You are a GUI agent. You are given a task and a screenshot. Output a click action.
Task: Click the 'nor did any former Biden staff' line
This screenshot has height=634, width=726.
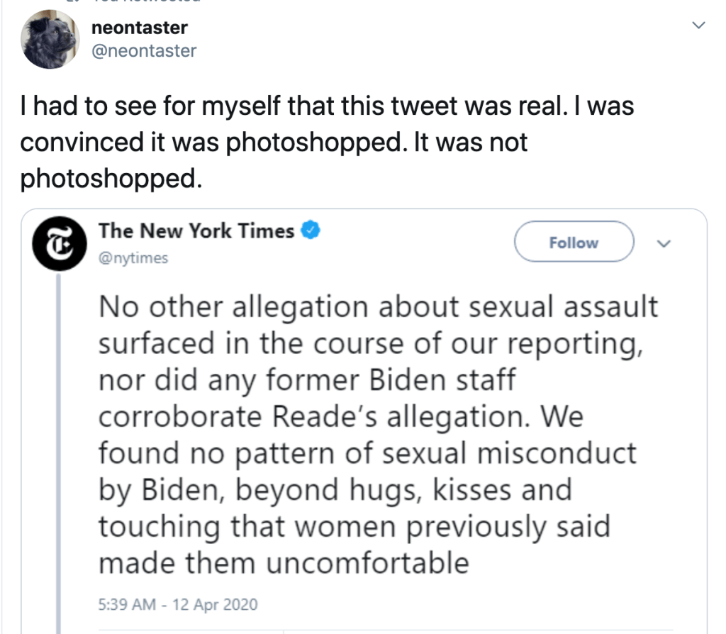(x=306, y=379)
